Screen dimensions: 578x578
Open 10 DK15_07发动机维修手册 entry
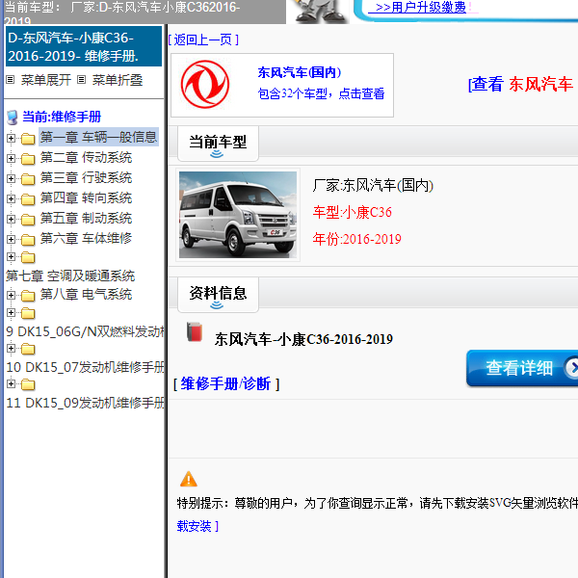point(85,367)
